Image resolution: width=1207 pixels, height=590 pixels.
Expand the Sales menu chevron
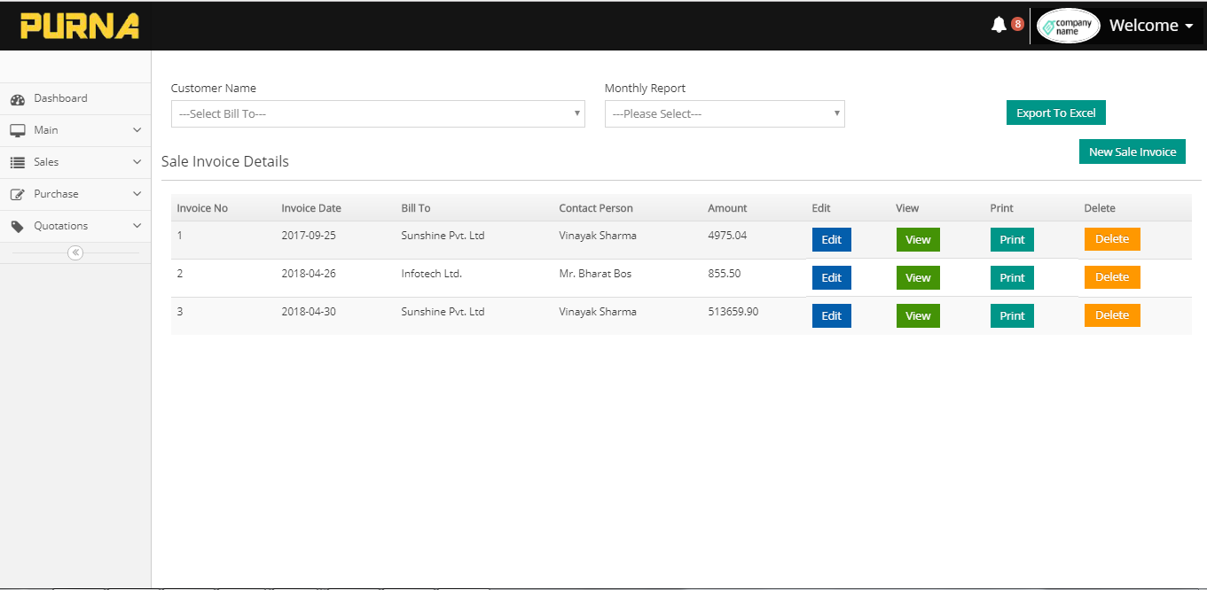[x=137, y=162]
